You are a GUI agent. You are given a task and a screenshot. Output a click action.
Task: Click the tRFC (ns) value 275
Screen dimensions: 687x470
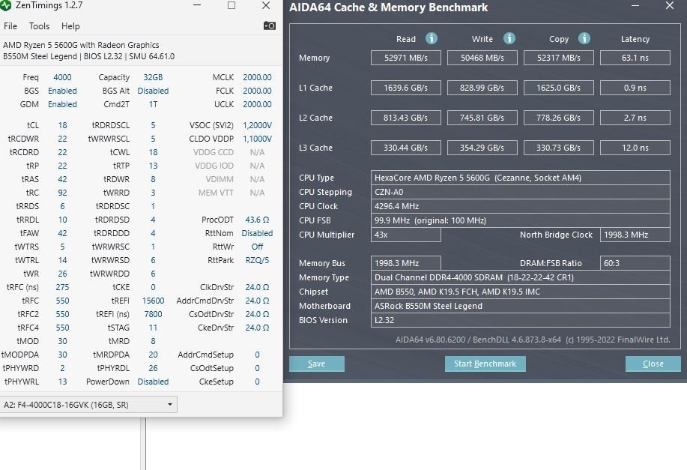62,287
